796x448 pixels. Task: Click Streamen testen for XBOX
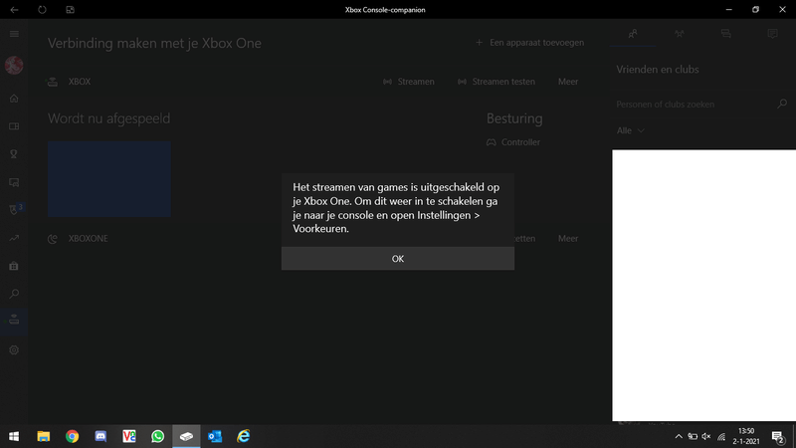pyautogui.click(x=497, y=82)
